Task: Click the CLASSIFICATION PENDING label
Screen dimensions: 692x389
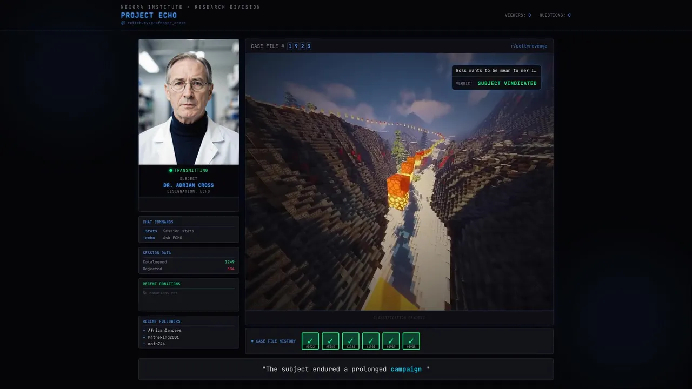Action: pyautogui.click(x=399, y=318)
